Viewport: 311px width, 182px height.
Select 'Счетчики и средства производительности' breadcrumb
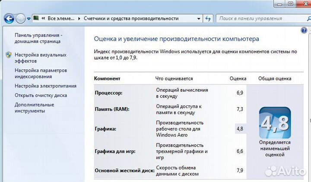tap(131, 19)
